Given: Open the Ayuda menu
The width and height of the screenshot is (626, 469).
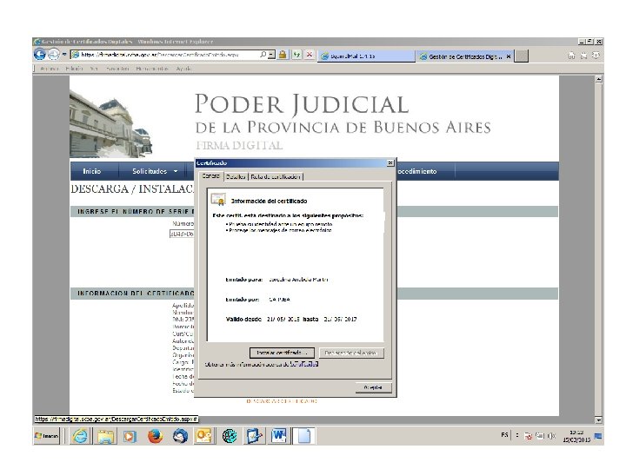Looking at the screenshot, I should (x=183, y=69).
